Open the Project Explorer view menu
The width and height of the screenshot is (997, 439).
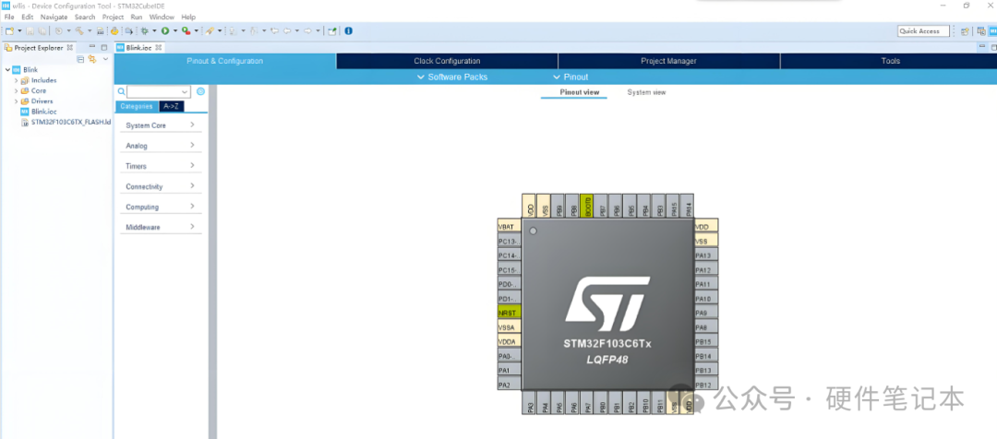tap(105, 59)
